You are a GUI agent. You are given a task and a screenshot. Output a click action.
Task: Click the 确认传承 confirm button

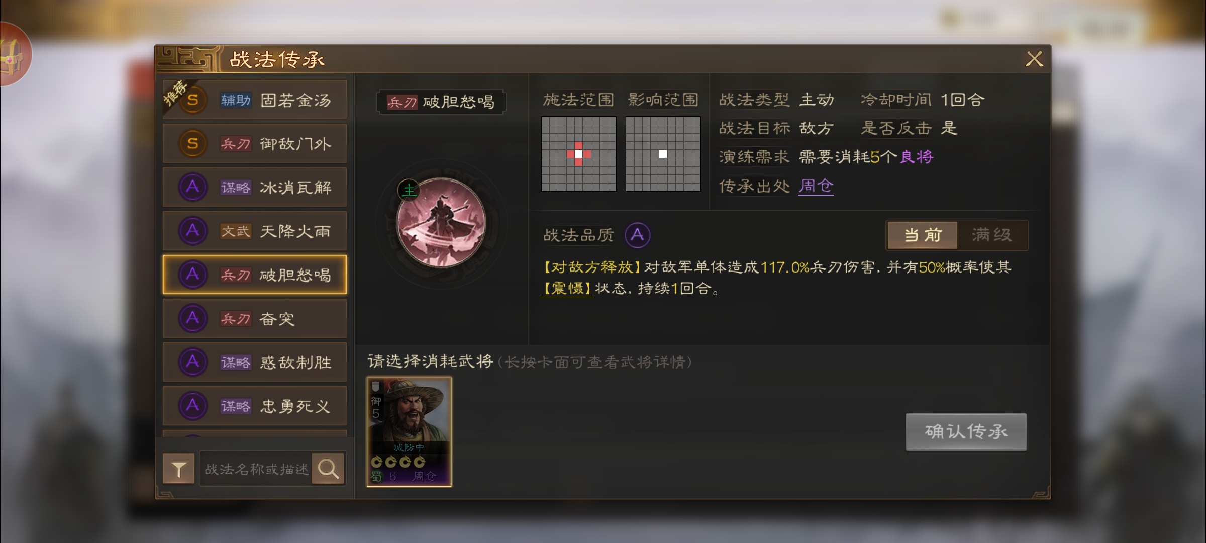pos(966,432)
